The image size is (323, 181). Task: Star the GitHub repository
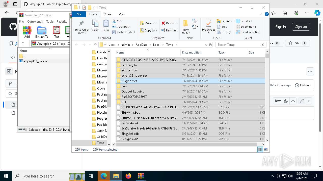tap(298, 43)
